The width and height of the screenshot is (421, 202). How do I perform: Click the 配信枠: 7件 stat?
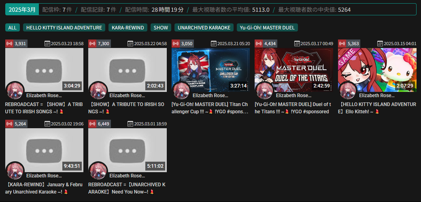(57, 10)
